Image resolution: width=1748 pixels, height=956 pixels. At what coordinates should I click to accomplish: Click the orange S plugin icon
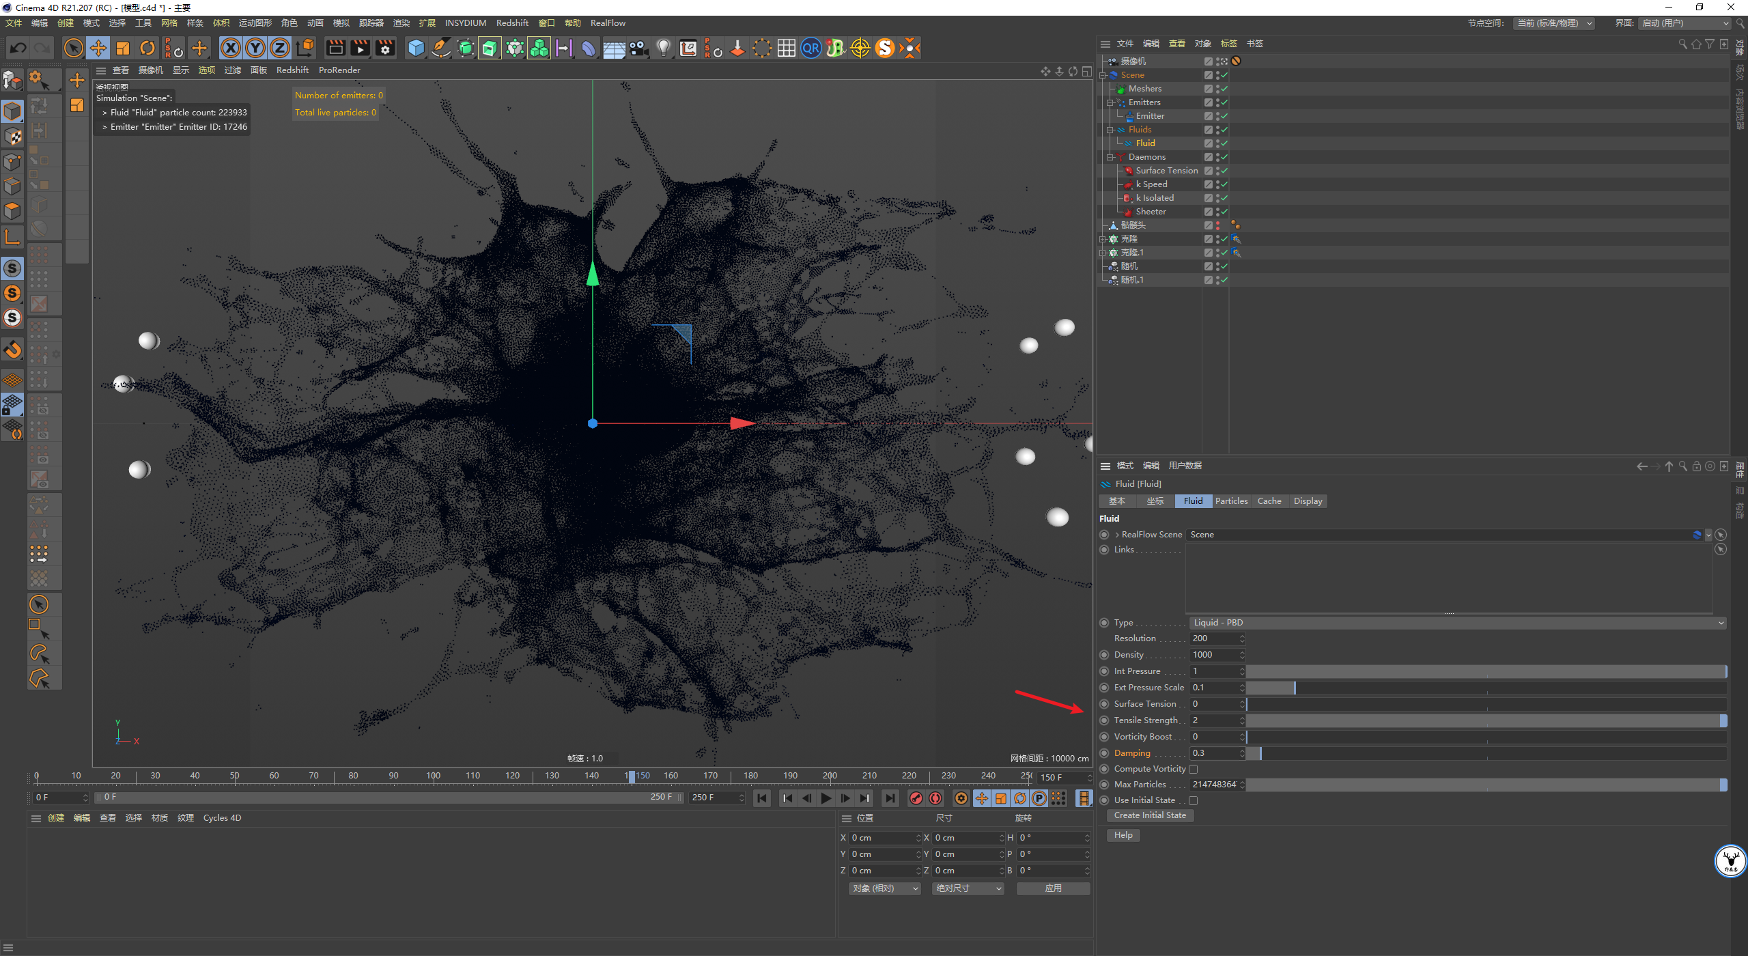(x=885, y=48)
